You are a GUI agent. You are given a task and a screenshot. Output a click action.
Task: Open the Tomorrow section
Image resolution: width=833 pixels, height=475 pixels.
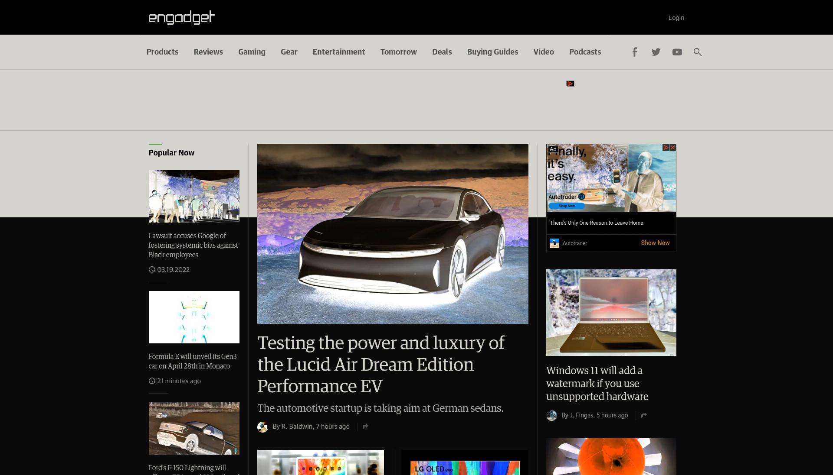398,52
